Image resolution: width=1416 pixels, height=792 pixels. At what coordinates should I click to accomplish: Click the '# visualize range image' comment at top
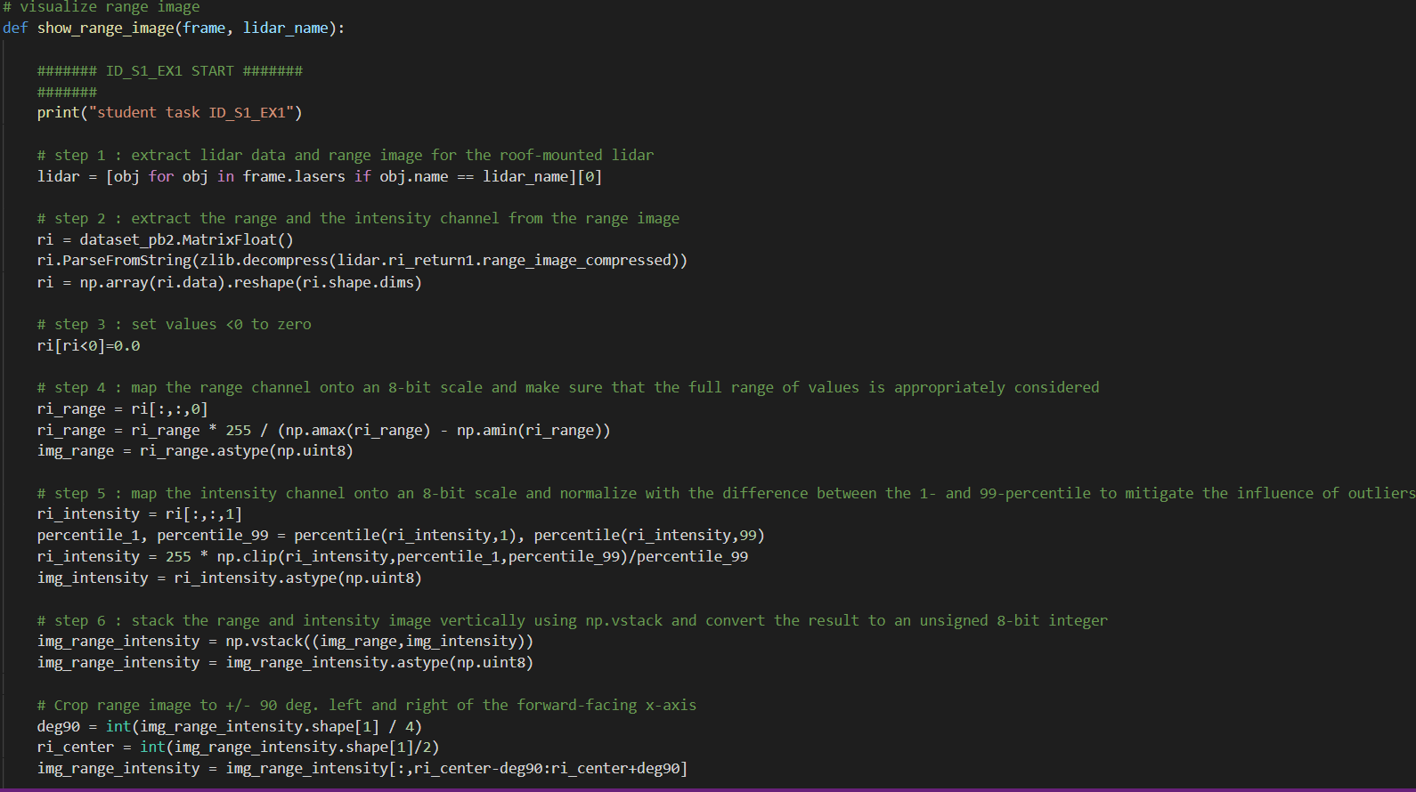102,7
